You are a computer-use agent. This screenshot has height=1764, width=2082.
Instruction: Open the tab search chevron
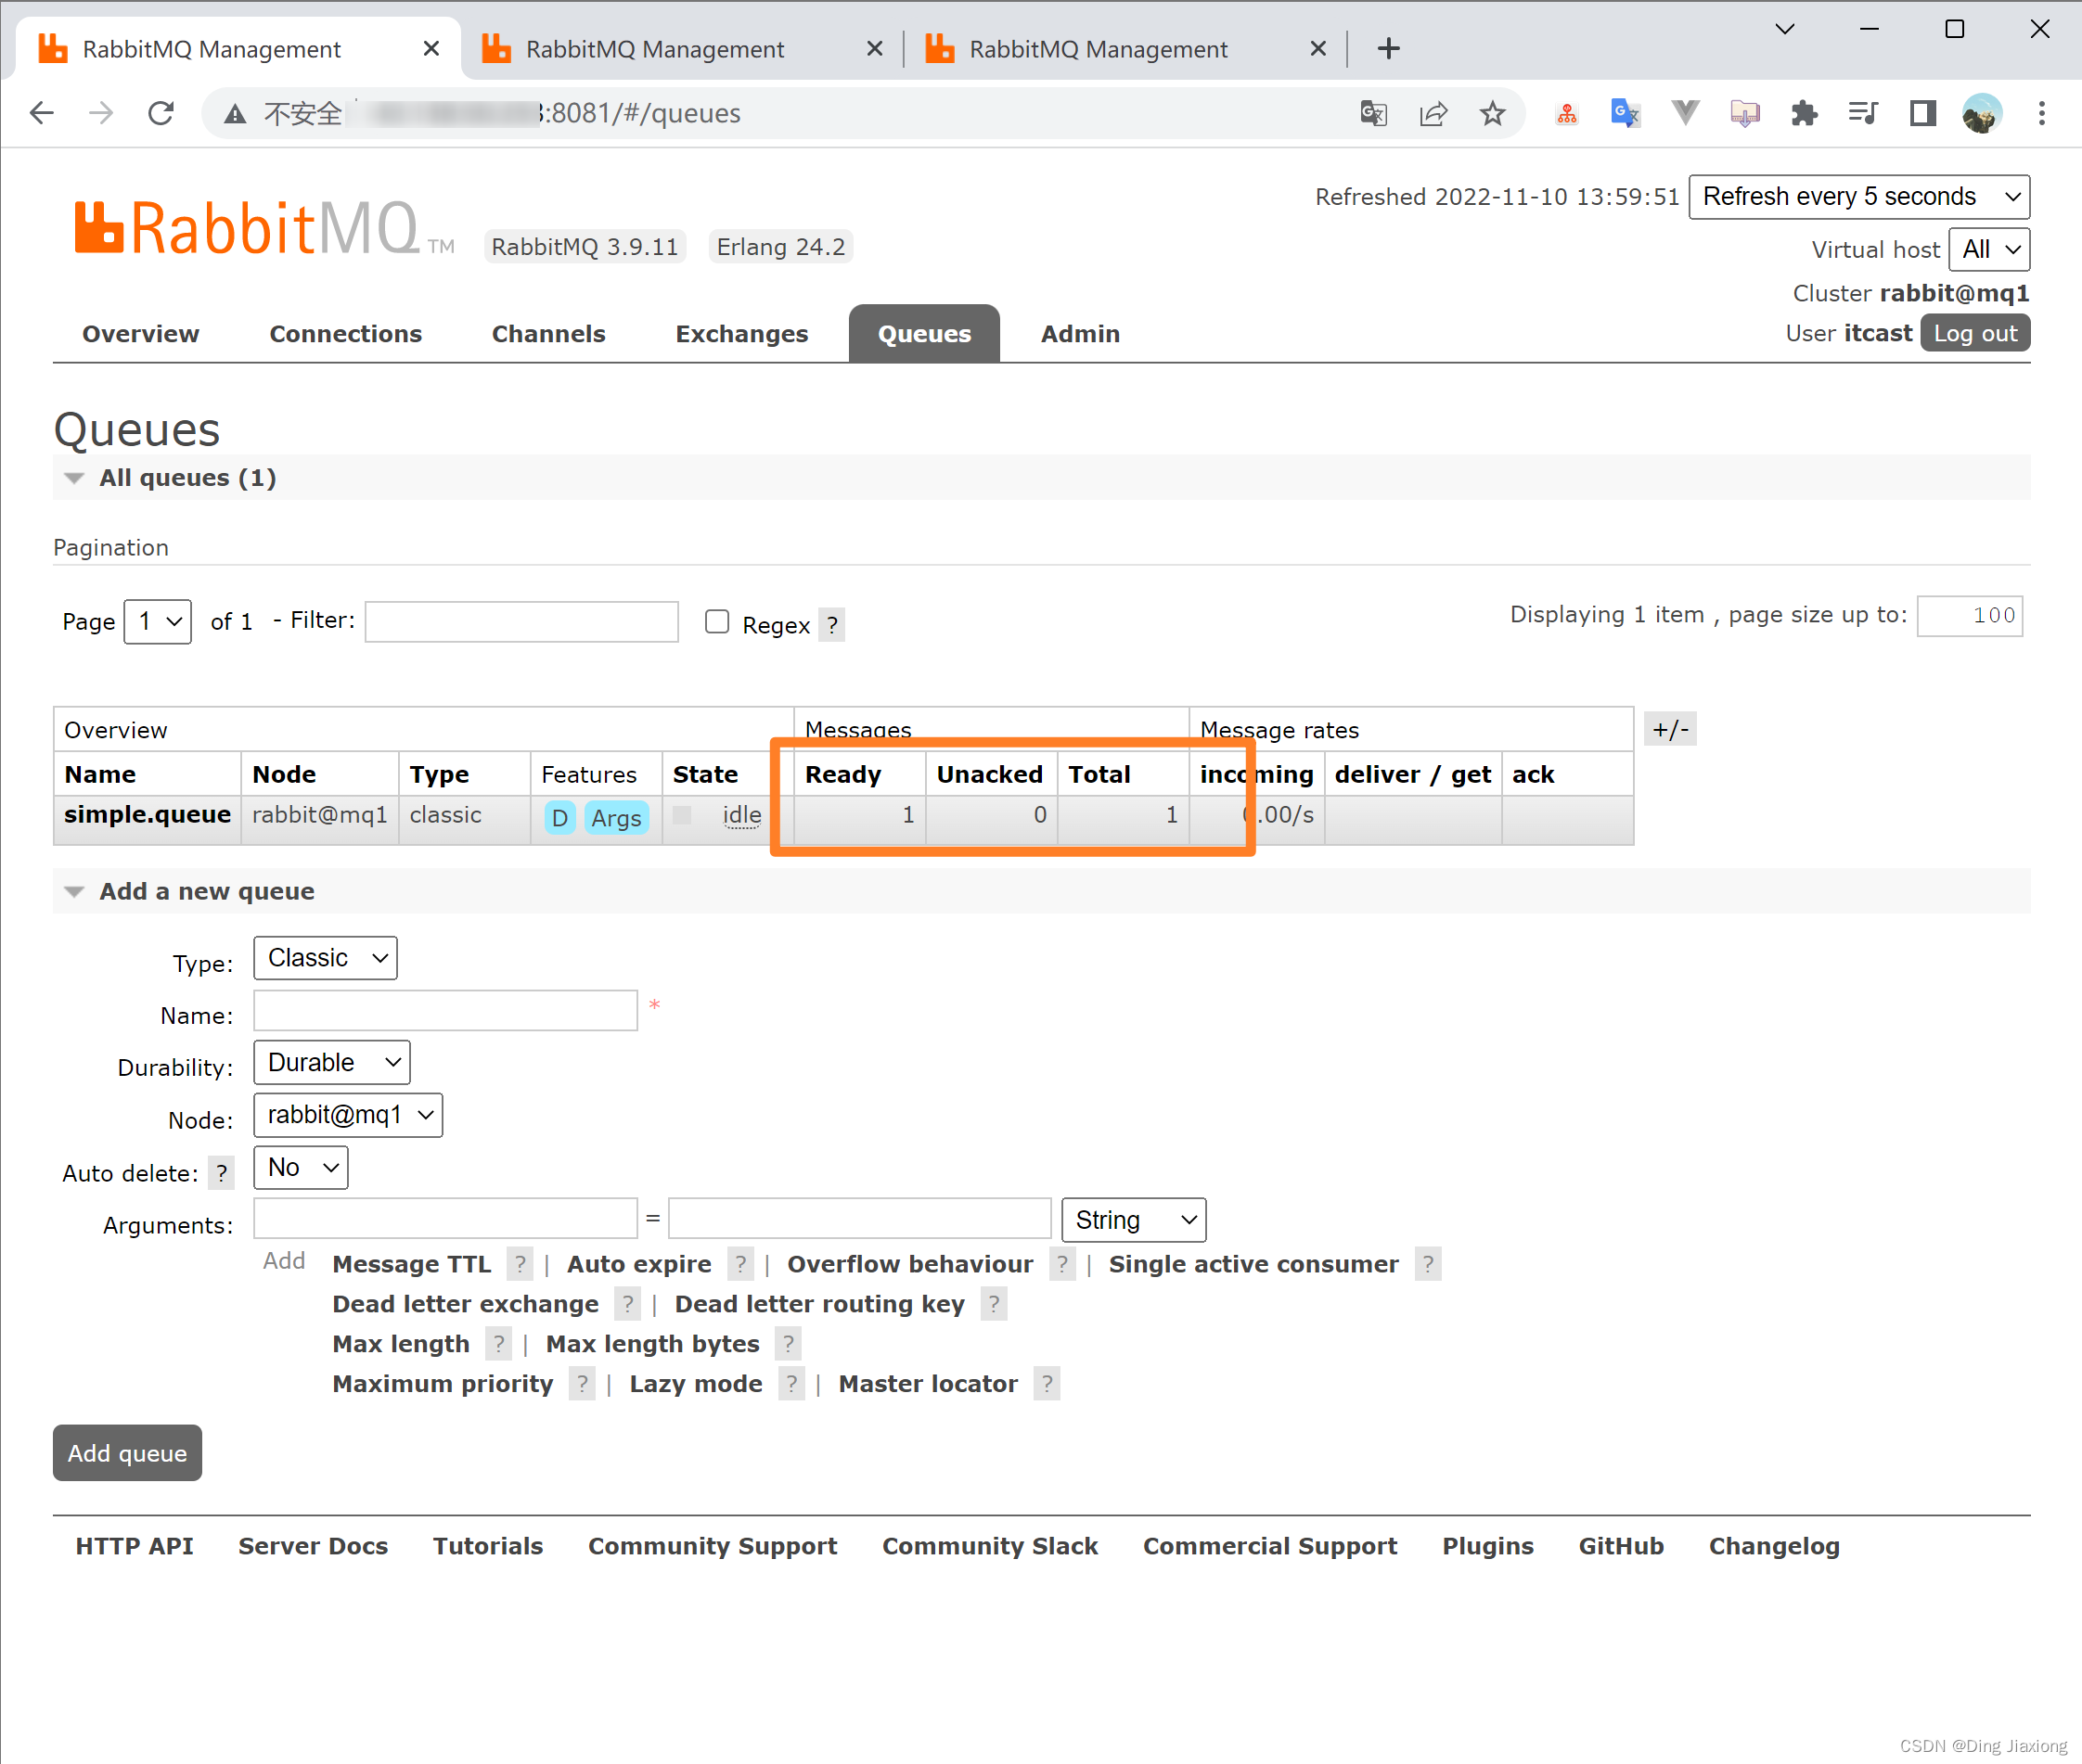(x=1785, y=29)
